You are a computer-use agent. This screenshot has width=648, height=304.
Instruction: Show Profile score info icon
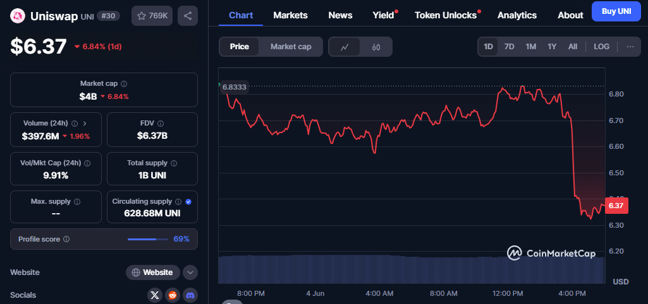[66, 239]
